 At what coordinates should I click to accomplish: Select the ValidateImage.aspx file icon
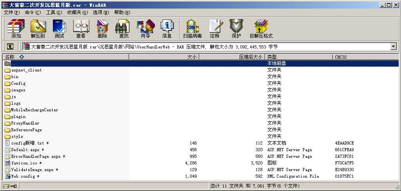pos(8,170)
